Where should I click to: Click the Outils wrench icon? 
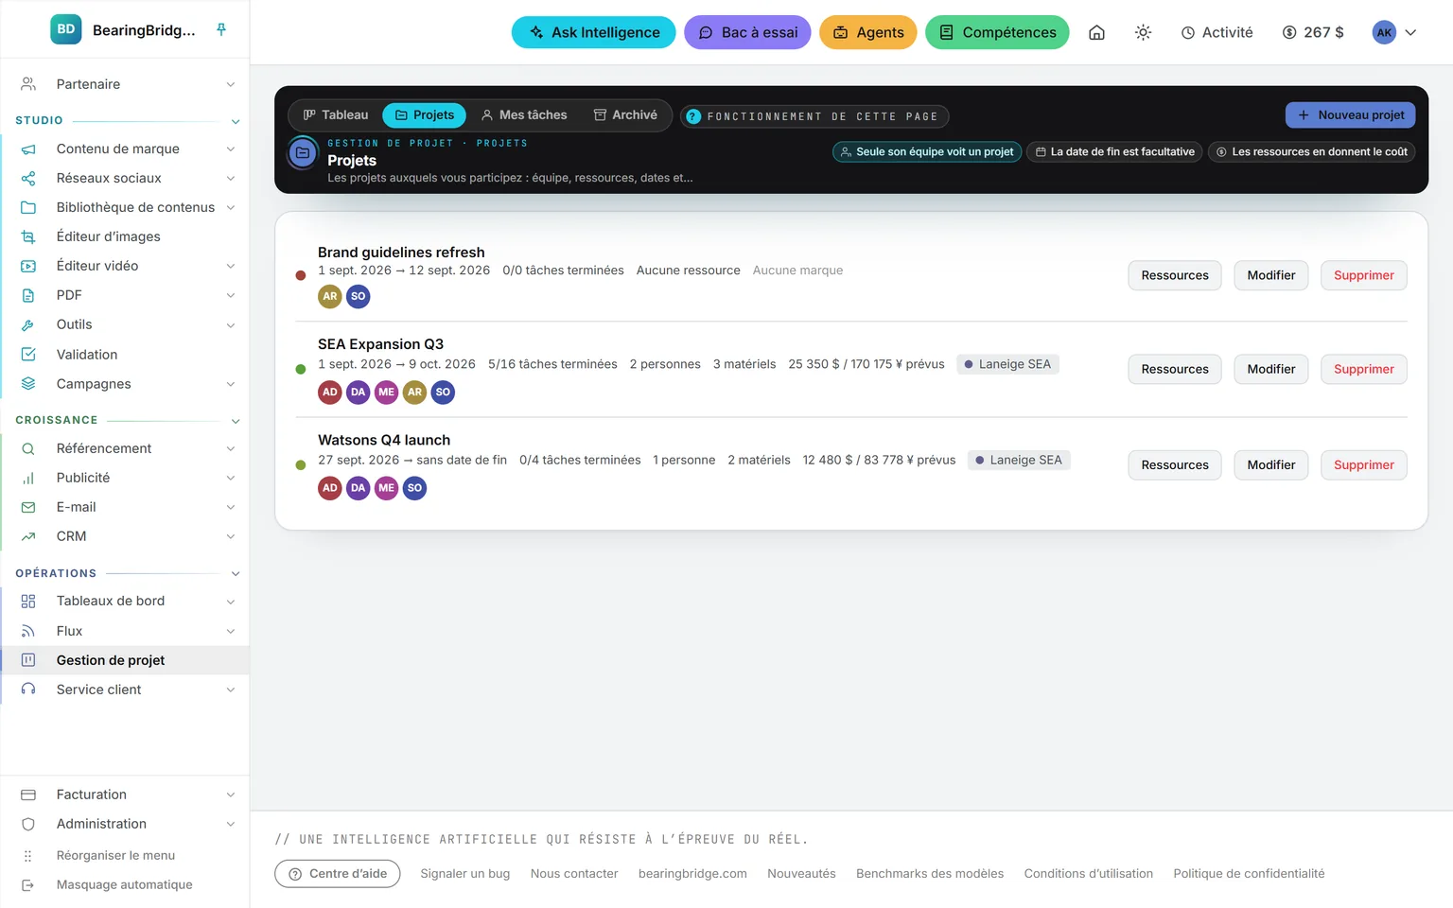pyautogui.click(x=28, y=324)
